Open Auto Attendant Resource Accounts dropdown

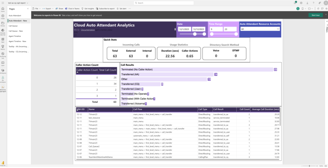(260, 29)
